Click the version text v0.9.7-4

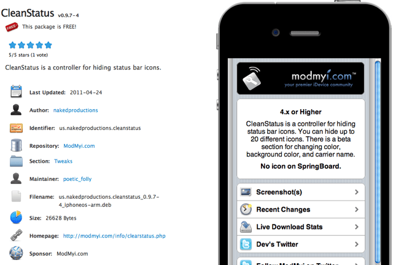(68, 15)
